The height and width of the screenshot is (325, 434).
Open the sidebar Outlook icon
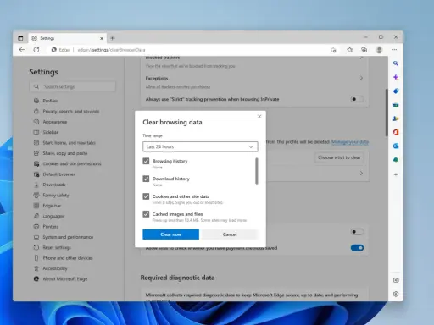396,146
